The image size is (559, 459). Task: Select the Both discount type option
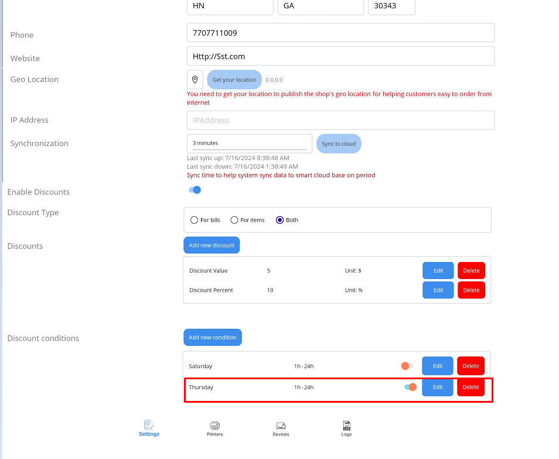pos(279,220)
